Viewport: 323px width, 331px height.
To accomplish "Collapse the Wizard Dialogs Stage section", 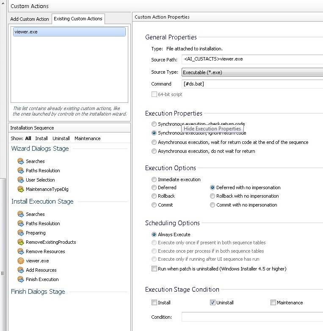I will click(x=40, y=149).
